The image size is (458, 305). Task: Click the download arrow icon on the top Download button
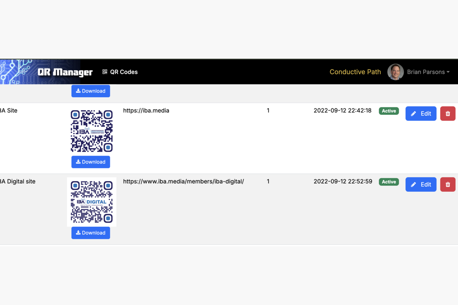point(79,91)
